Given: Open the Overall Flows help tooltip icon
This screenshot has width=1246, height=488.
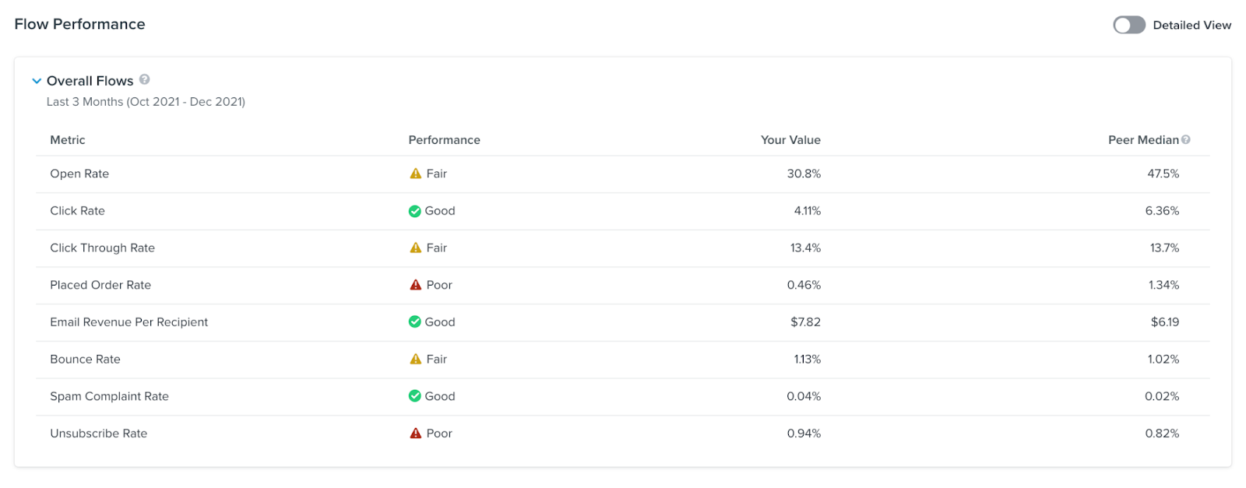Looking at the screenshot, I should point(145,79).
